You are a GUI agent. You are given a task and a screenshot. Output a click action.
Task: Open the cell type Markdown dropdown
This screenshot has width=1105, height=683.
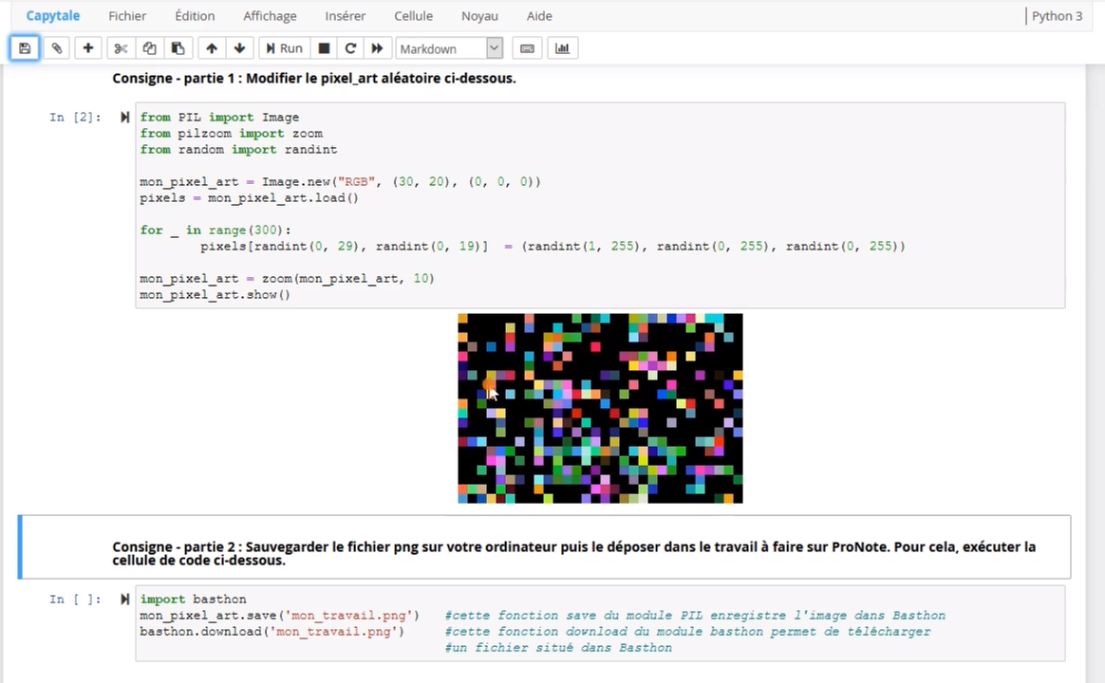point(448,47)
